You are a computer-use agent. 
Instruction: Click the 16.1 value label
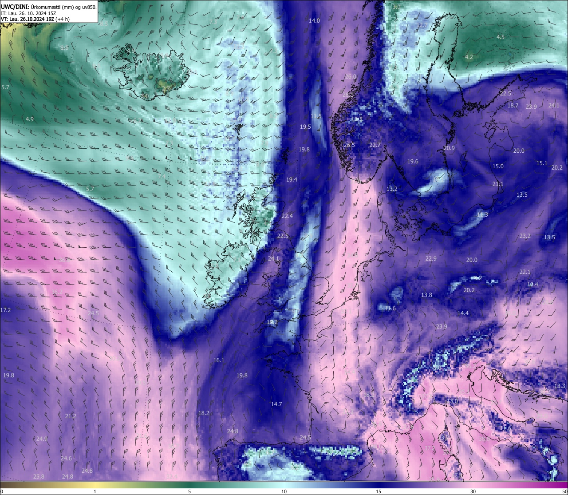point(219,360)
